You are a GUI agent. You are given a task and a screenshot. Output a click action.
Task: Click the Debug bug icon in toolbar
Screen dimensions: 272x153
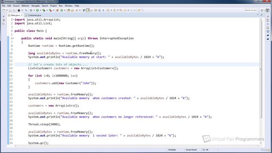(31, 10)
